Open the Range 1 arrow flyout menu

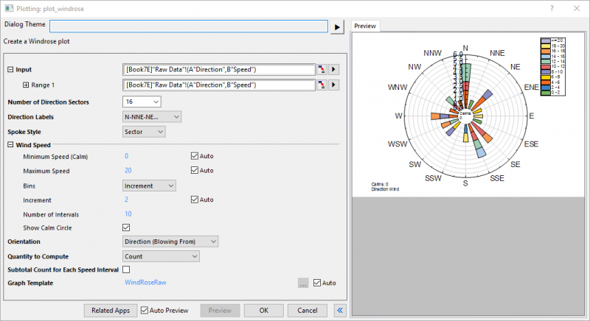334,85
